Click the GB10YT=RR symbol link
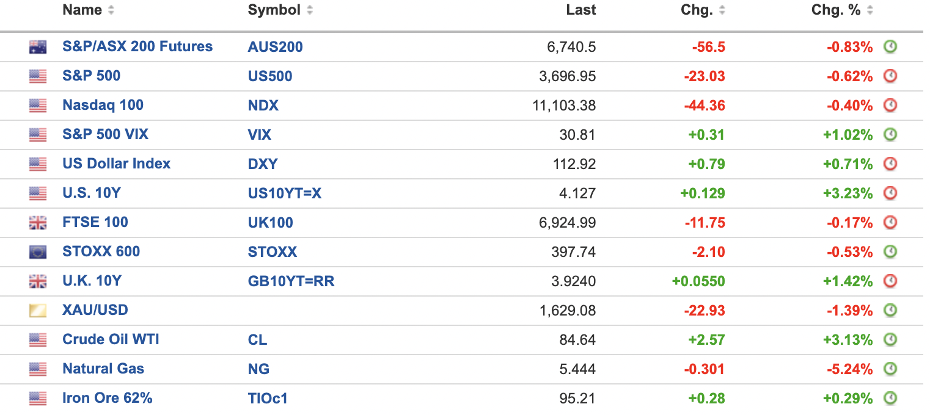This screenshot has height=415, width=930. [x=291, y=281]
